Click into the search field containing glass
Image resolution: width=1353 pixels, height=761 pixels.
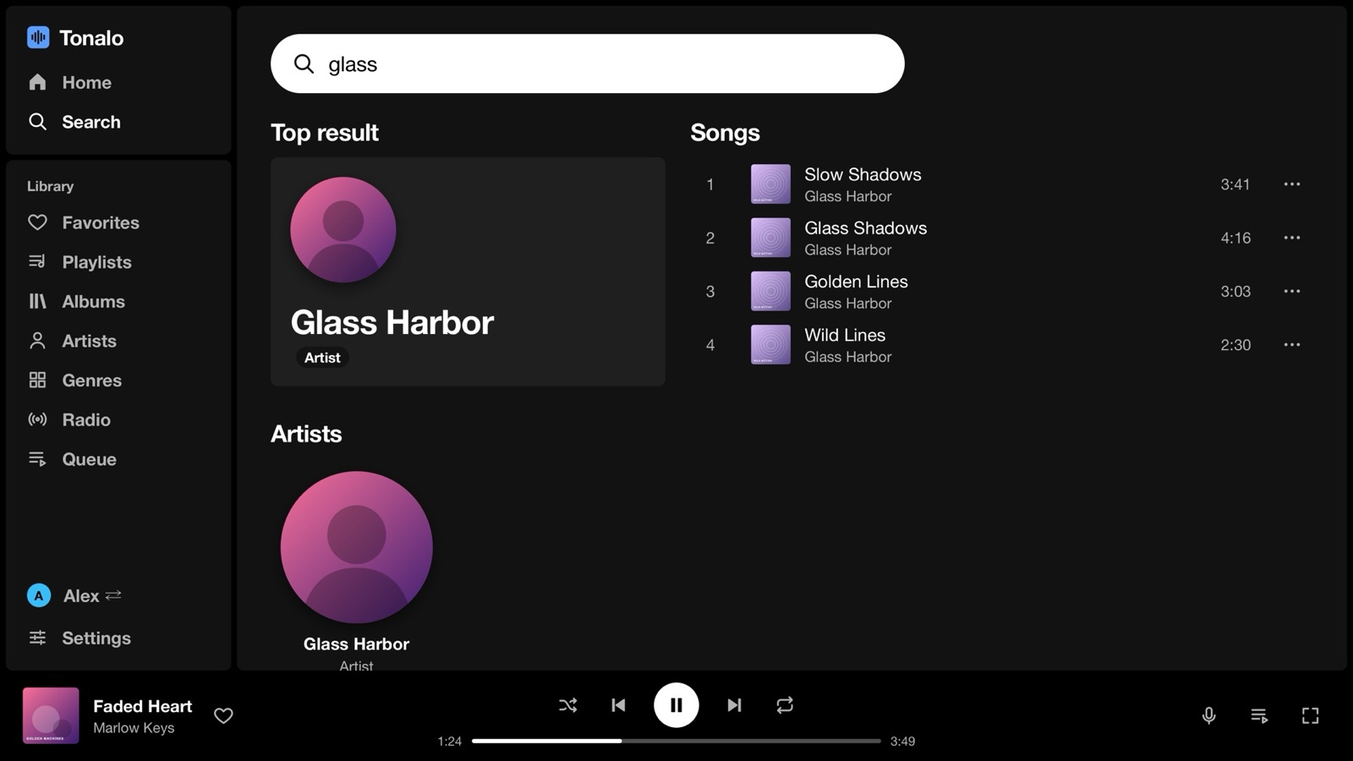point(587,63)
